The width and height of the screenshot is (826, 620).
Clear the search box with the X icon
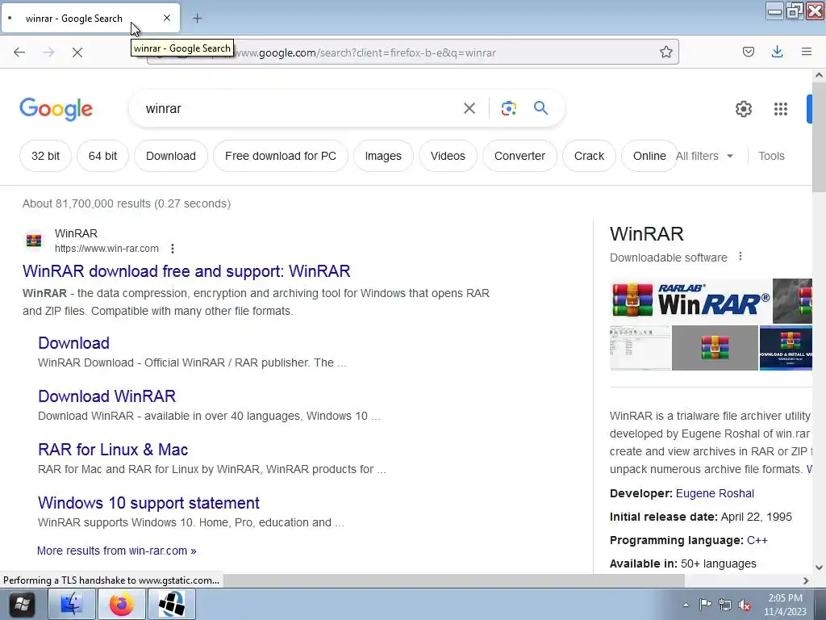tap(469, 109)
